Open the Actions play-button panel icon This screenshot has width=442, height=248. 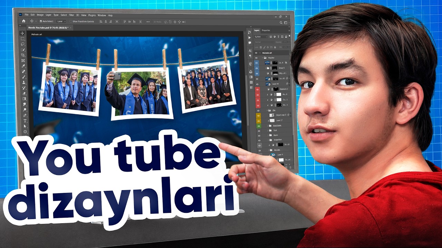(250, 38)
